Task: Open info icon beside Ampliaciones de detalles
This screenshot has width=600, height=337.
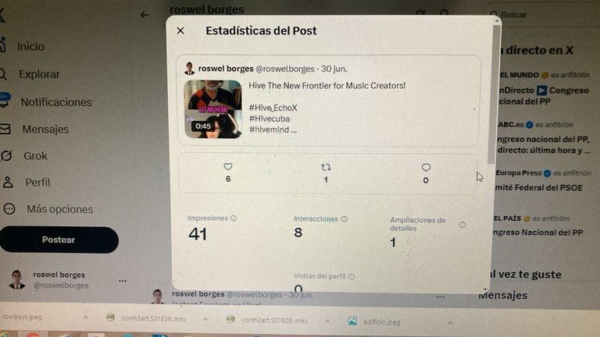Action: tap(462, 225)
